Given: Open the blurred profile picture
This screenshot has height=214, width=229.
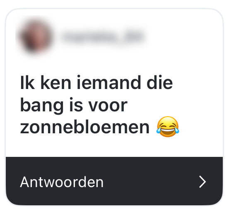Looking at the screenshot, I should 36,36.
